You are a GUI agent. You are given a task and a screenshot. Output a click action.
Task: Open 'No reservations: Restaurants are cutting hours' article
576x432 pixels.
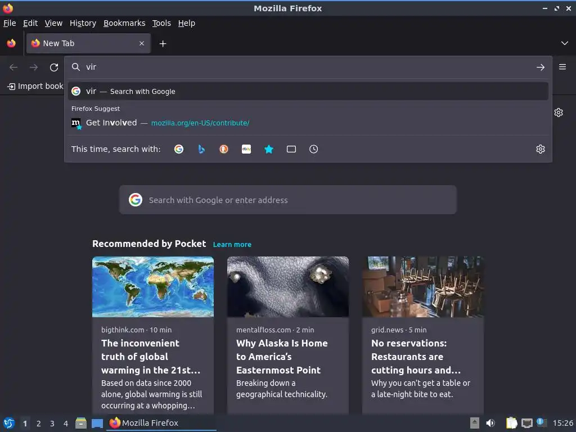tap(416, 357)
